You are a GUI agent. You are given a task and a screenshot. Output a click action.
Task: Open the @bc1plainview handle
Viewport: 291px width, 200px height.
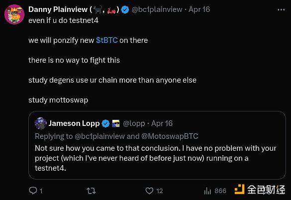[x=157, y=9]
